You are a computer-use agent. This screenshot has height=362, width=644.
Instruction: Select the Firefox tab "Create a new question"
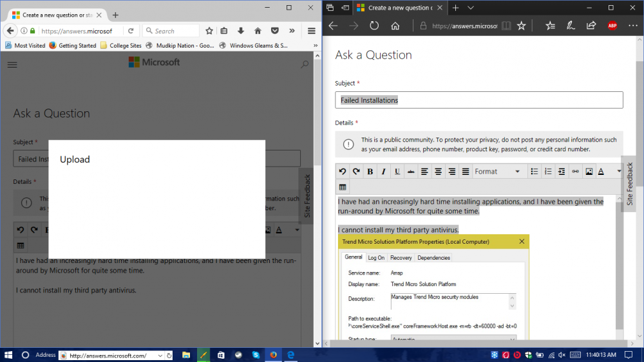click(55, 15)
